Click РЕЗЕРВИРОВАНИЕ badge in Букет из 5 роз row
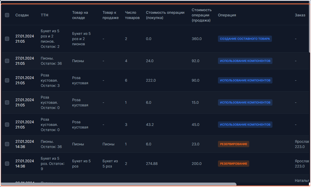The width and height of the screenshot is (311, 187). [234, 164]
